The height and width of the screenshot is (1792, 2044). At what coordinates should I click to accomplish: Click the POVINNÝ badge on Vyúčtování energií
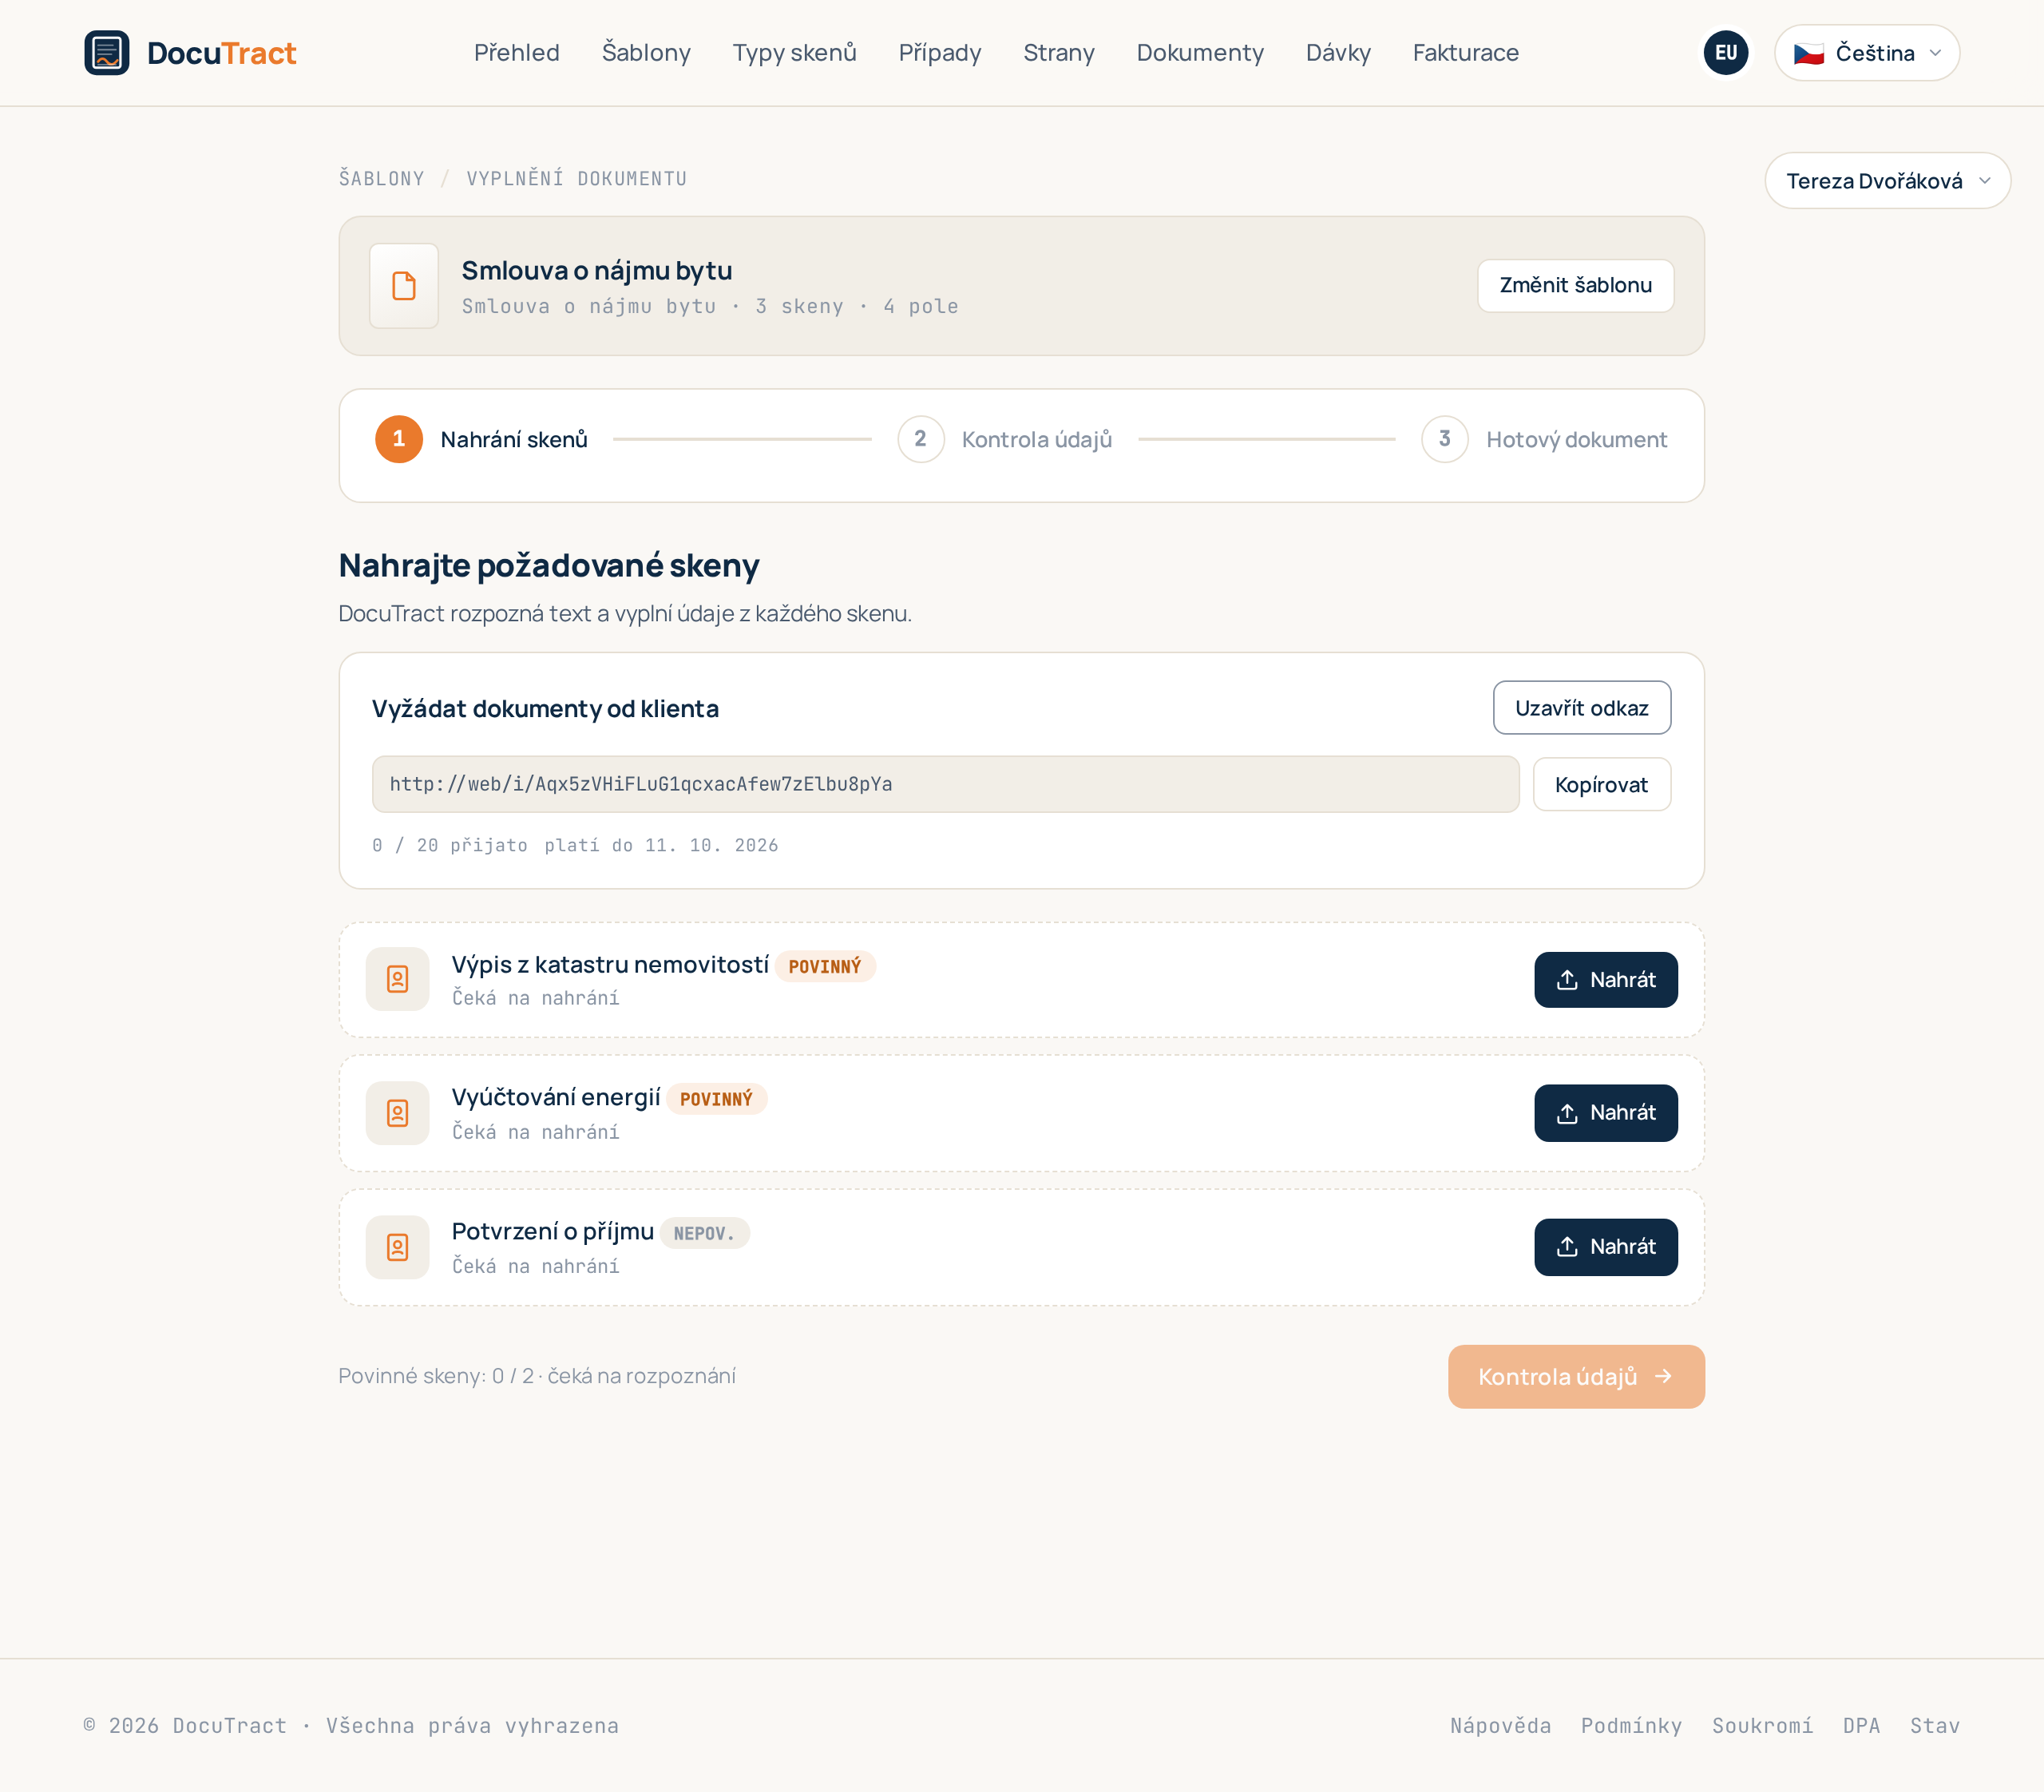[x=716, y=1099]
